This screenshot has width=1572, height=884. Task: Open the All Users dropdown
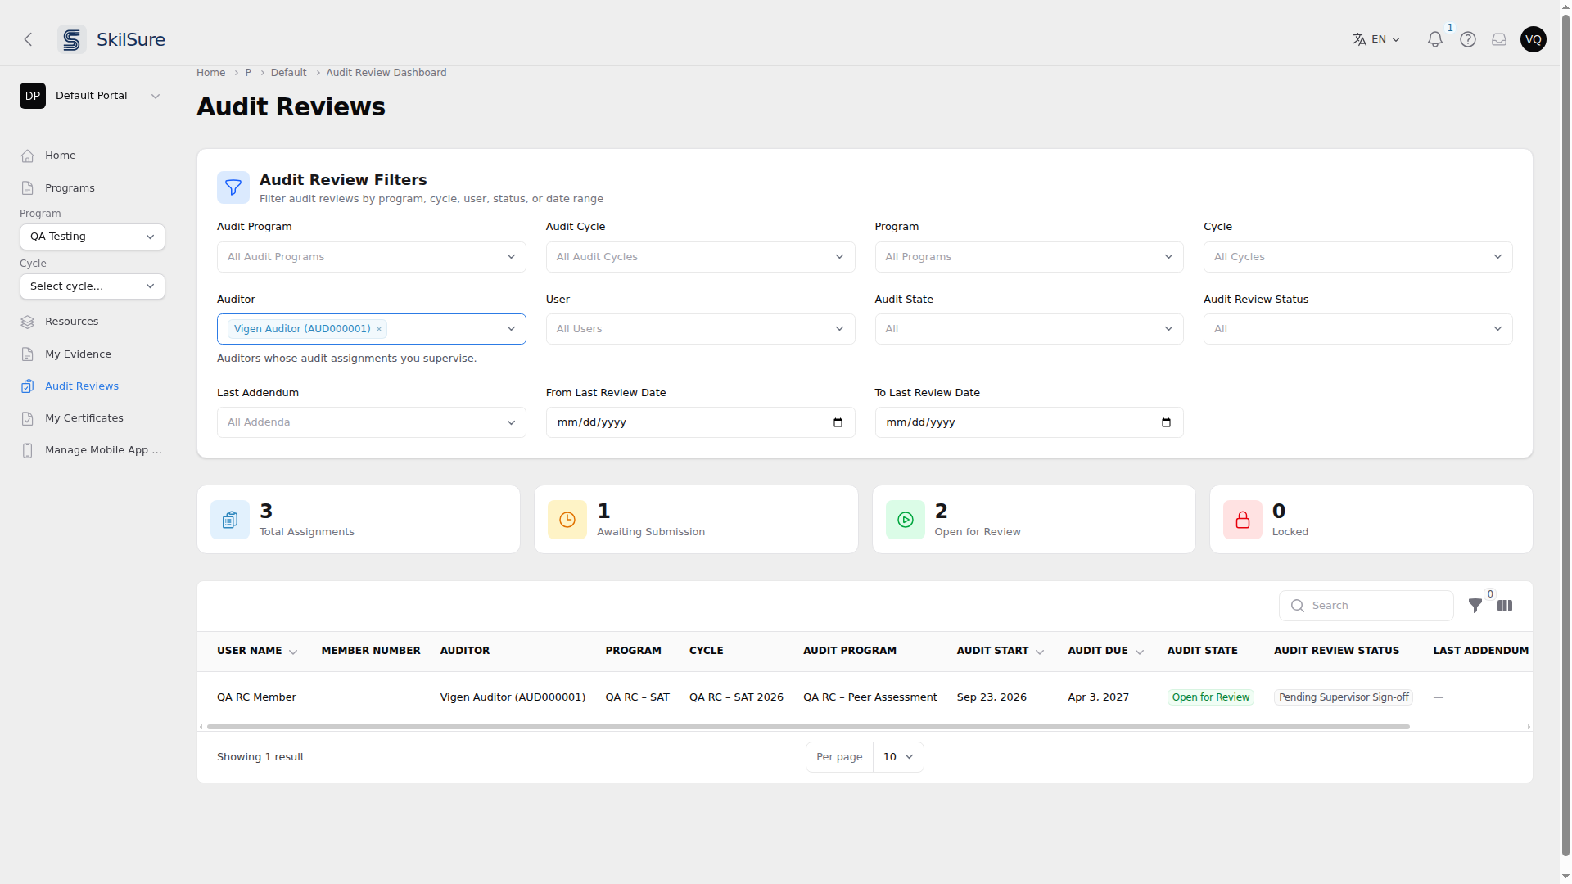point(701,329)
